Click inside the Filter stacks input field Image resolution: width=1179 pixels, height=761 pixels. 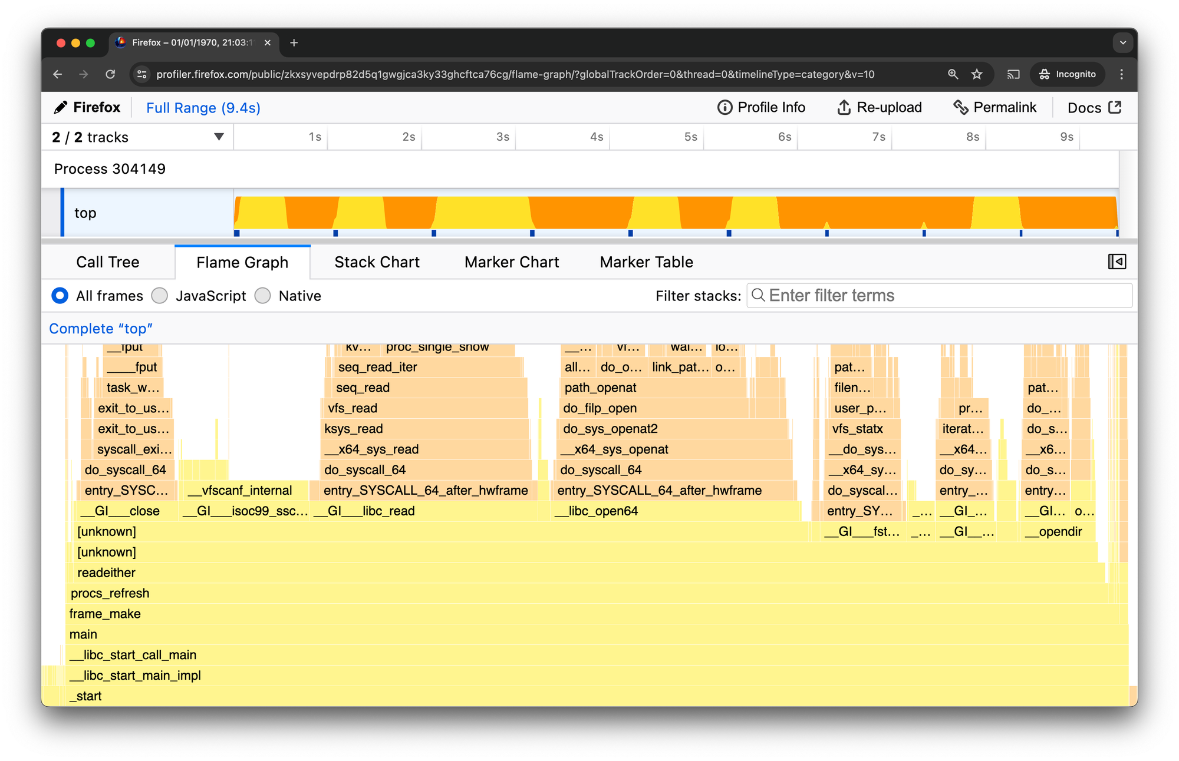click(x=937, y=295)
